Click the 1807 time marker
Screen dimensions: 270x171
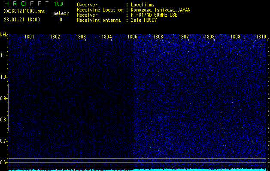184,37
